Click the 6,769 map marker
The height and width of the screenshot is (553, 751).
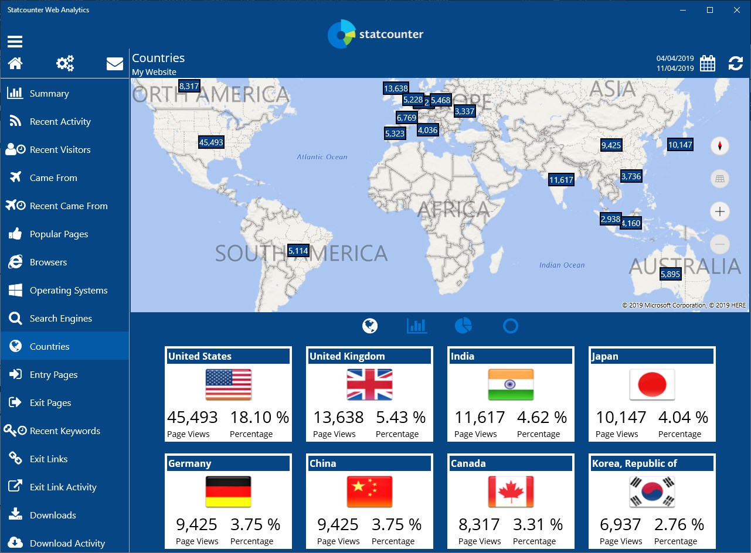(x=406, y=118)
